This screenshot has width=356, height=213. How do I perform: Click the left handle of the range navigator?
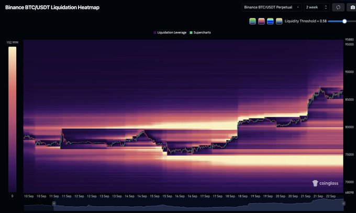pos(54,203)
